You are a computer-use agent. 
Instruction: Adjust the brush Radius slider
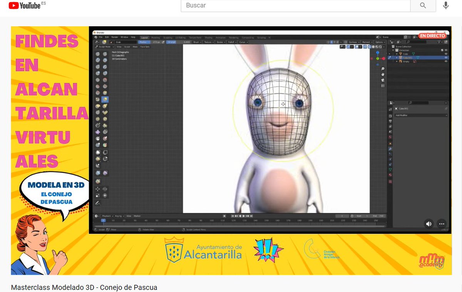(149, 42)
